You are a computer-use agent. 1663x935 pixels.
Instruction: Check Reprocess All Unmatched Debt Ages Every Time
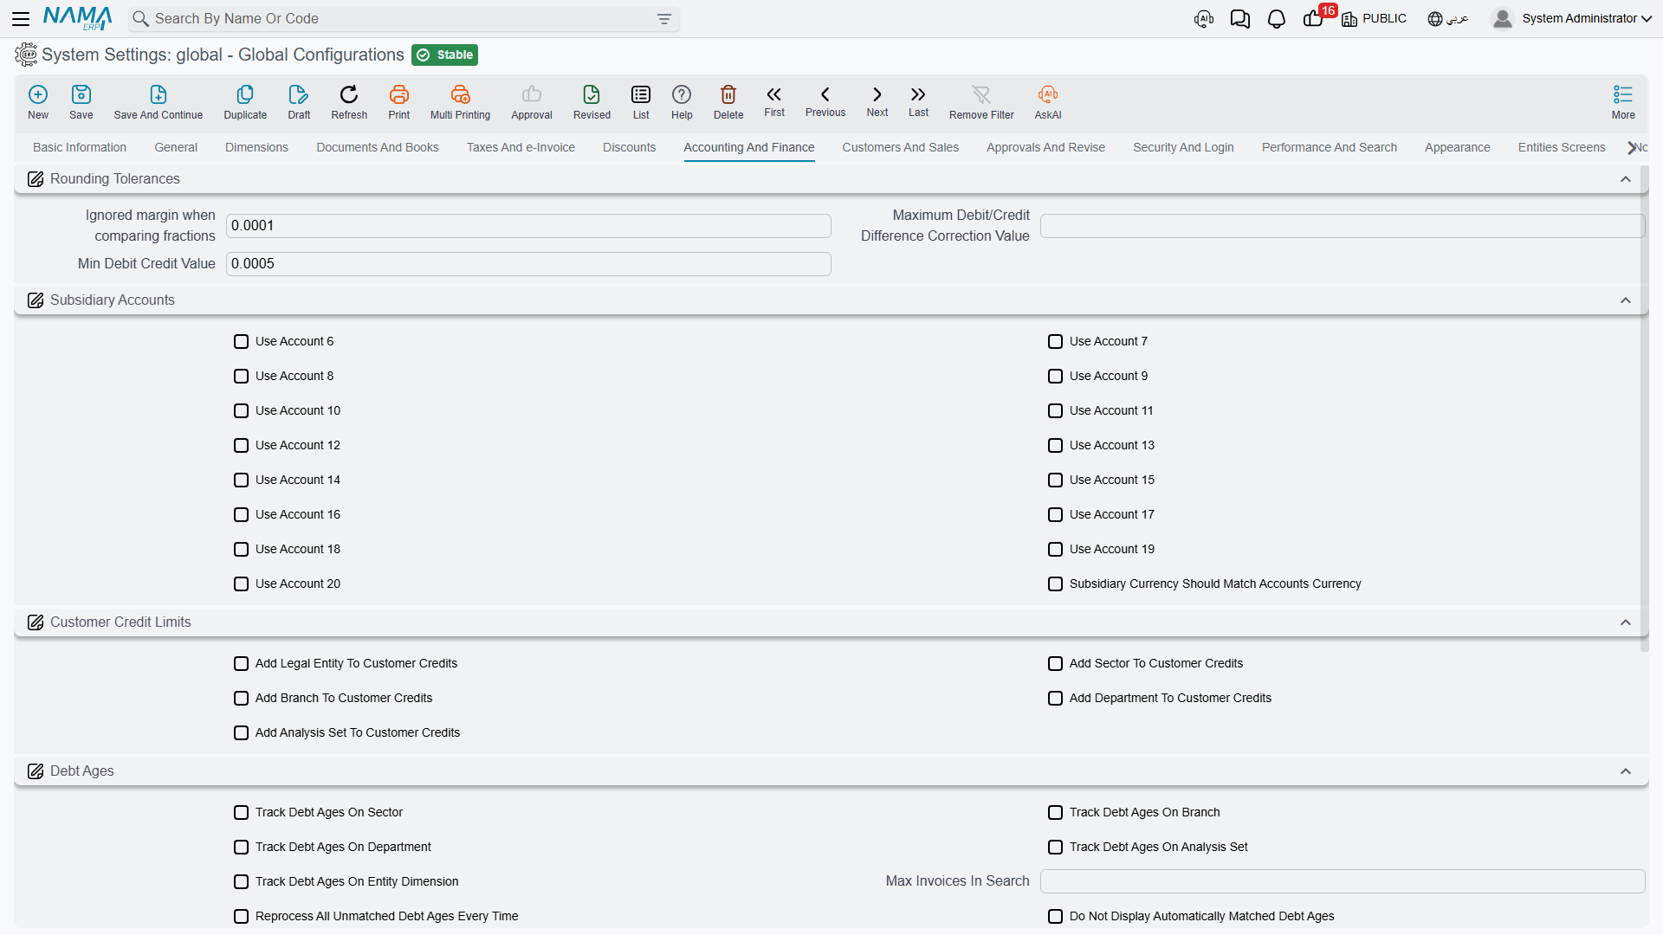pos(241,917)
